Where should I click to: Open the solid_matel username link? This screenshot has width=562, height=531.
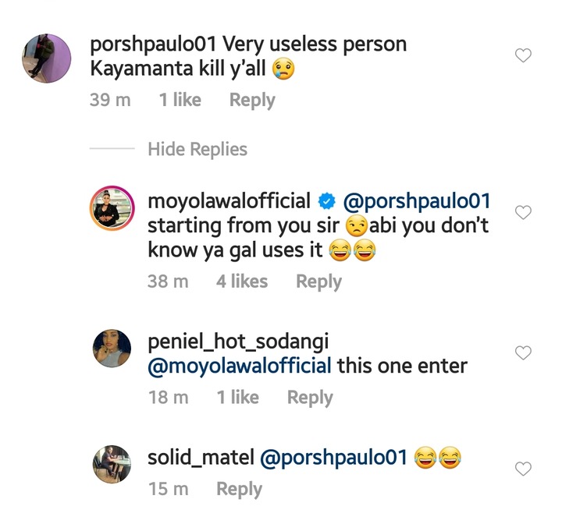click(200, 458)
